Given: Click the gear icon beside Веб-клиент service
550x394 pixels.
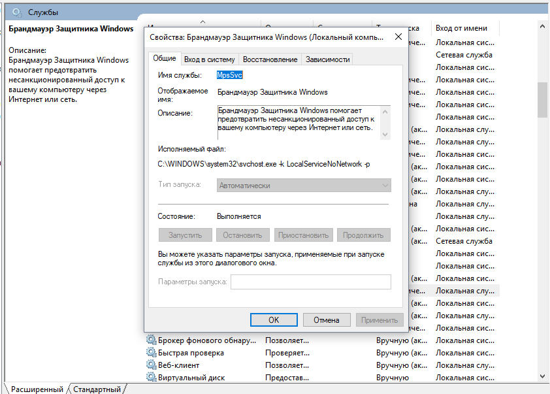Looking at the screenshot, I should [x=151, y=365].
